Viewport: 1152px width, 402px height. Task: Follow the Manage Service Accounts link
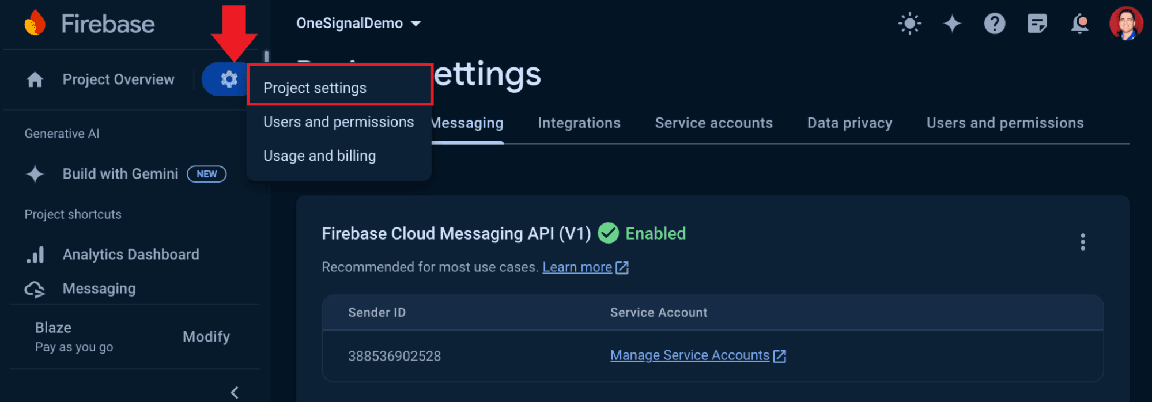[690, 355]
